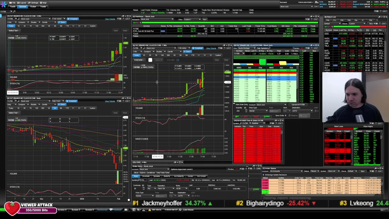
Task: Open the line style selector
Action: click(x=158, y=60)
